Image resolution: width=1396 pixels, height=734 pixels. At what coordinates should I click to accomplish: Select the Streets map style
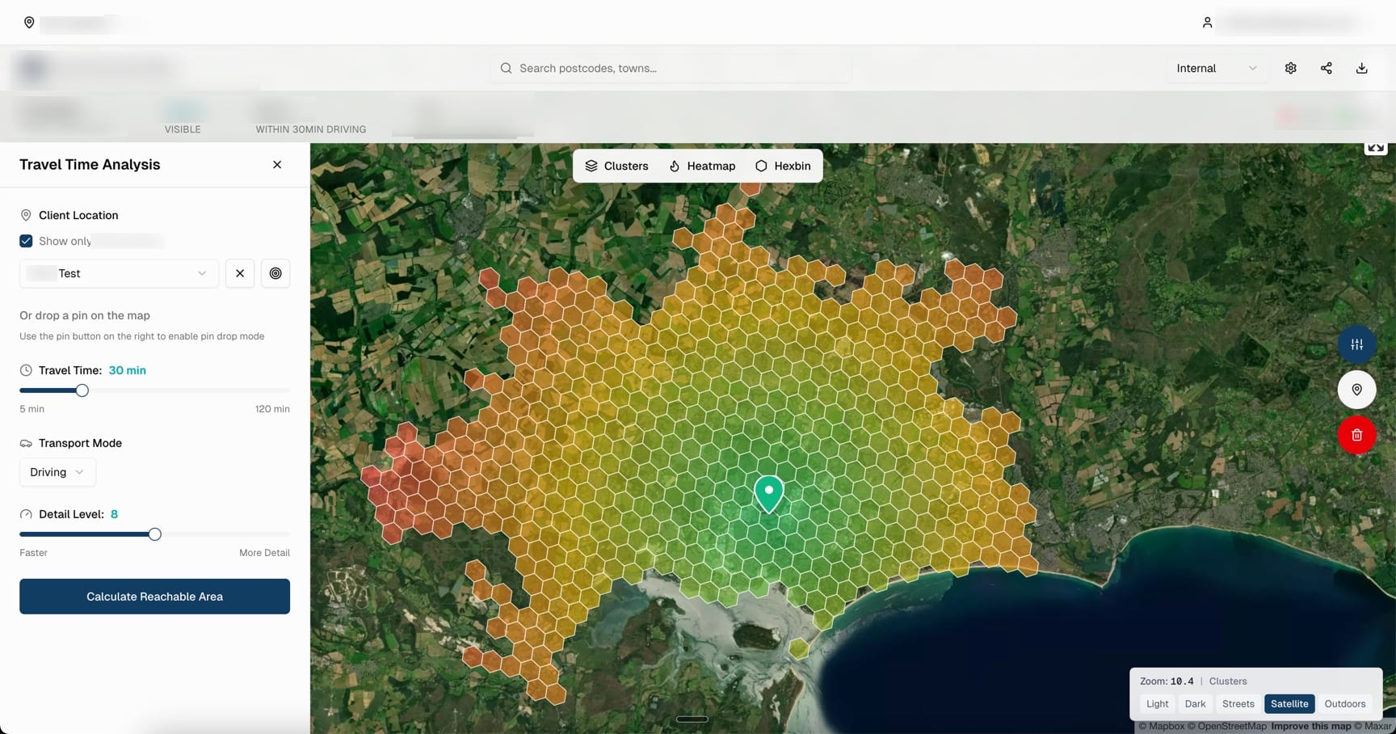[1238, 703]
